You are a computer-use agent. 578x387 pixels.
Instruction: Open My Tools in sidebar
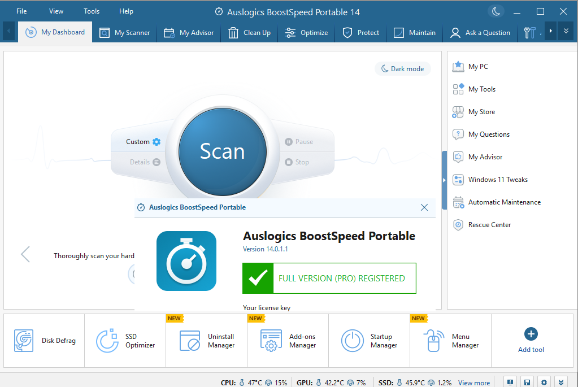474,89
